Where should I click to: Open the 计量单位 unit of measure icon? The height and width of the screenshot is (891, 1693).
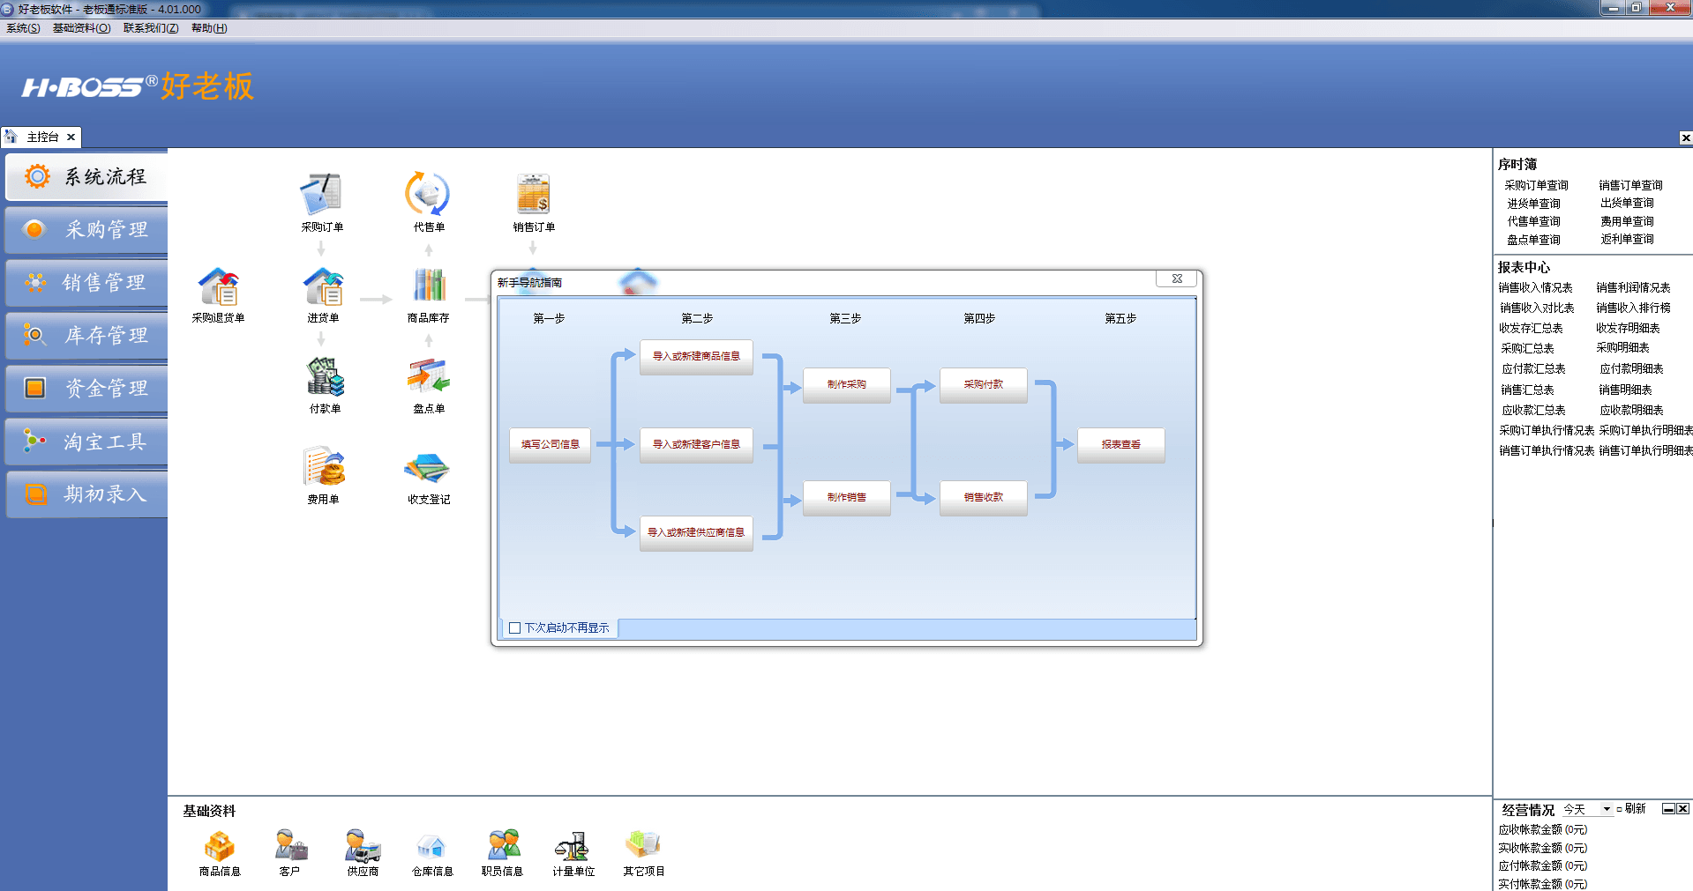pos(573,846)
